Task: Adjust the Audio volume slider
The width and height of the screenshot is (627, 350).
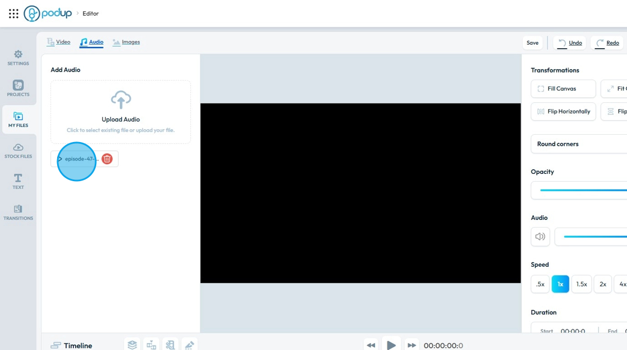Action: click(595, 237)
